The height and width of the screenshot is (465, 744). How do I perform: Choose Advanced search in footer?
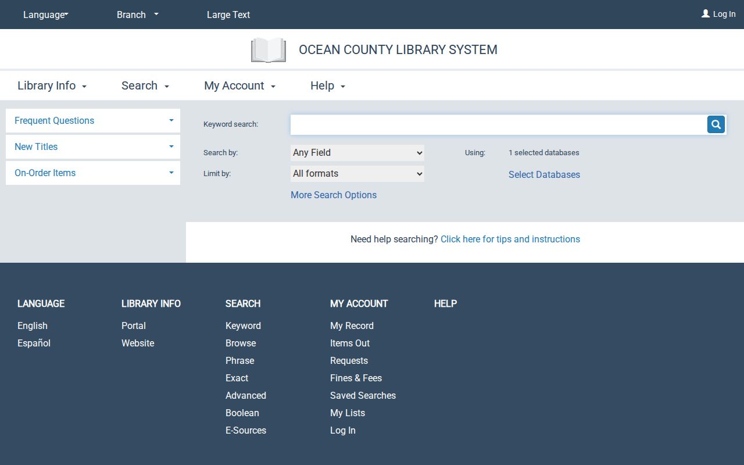click(x=246, y=395)
